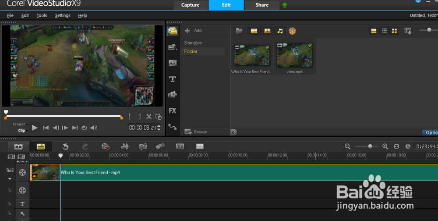This screenshot has height=221, width=438.
Task: Open the Settings menu
Action: [x=63, y=15]
